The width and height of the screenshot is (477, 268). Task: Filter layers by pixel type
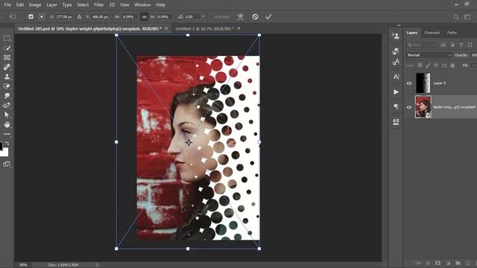(x=443, y=45)
